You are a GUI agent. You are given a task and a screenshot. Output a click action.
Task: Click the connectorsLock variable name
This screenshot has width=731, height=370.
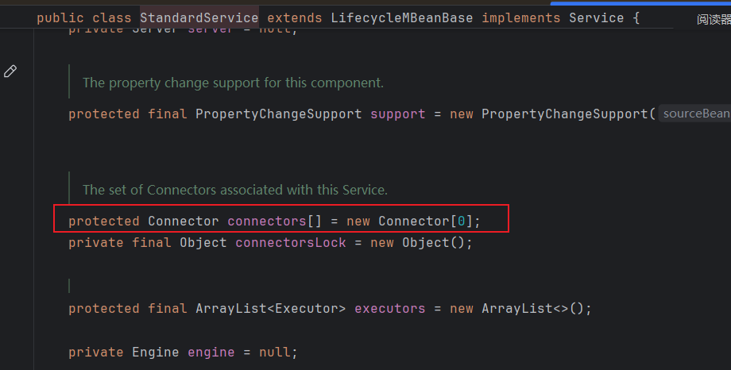pos(290,242)
